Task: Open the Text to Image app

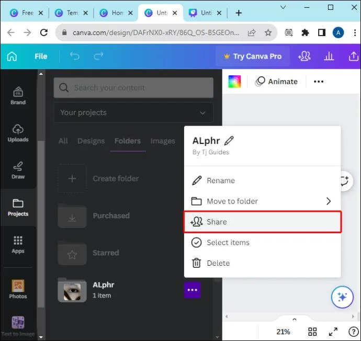Action: [18, 326]
